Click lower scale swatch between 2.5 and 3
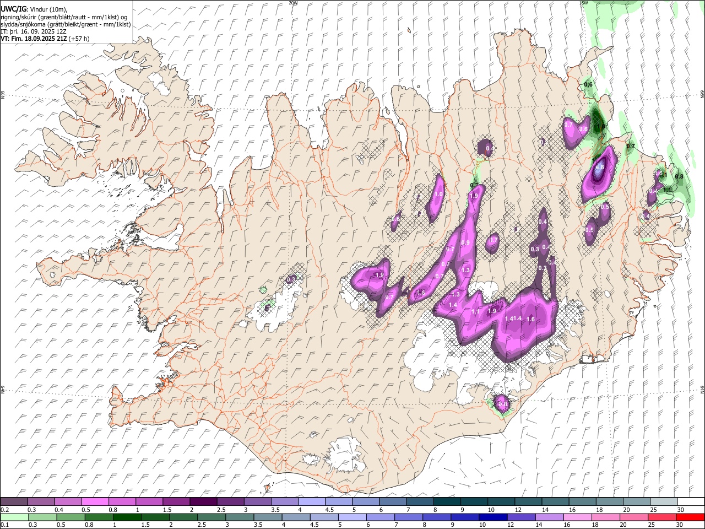The width and height of the screenshot is (705, 529). coord(212,517)
